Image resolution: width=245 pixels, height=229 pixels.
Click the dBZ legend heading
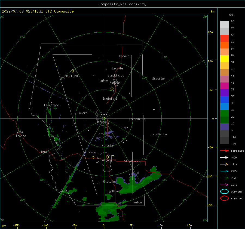(231, 14)
